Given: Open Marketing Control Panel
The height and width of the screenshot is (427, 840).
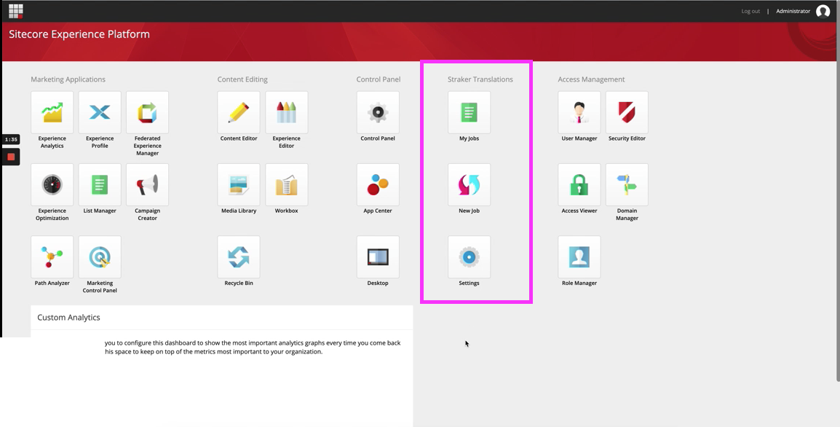Looking at the screenshot, I should click(100, 257).
